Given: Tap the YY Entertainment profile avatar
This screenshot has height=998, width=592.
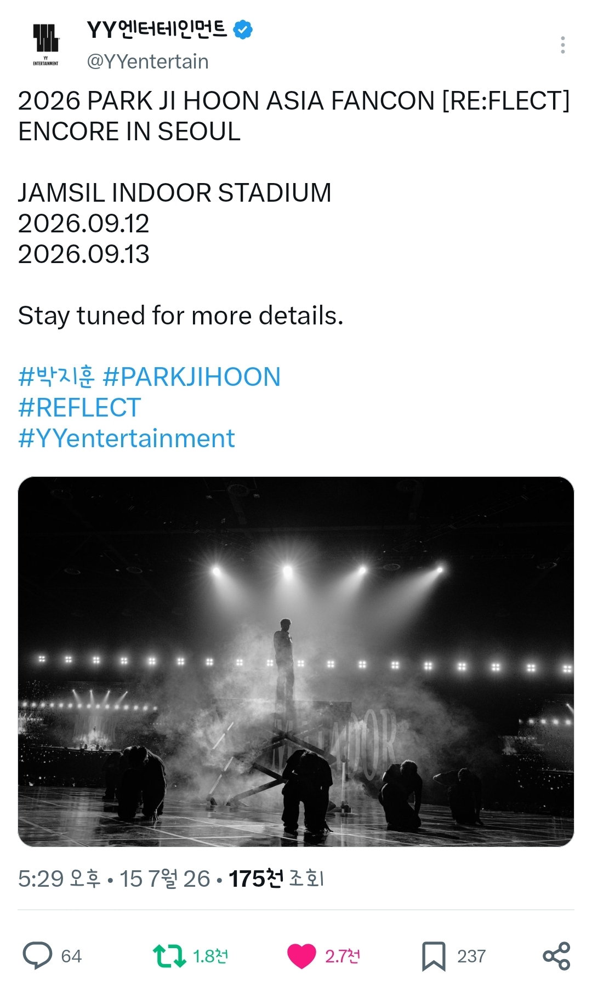Looking at the screenshot, I should (46, 44).
